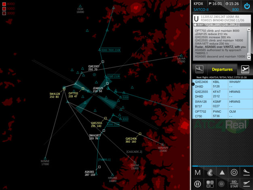Click the takeoff airplane icon in toolbar
The height and width of the screenshot is (190, 253).
(x=246, y=184)
